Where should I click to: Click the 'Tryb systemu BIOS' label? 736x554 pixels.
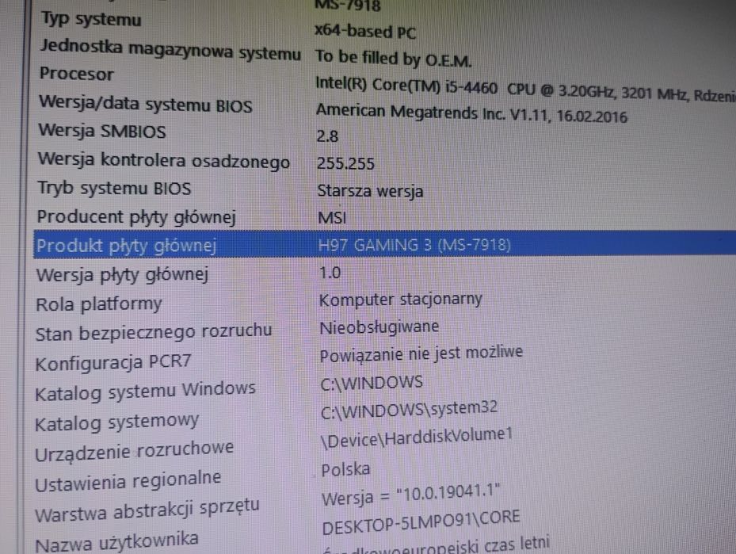(x=114, y=188)
